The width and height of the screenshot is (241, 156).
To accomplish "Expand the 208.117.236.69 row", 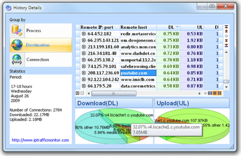I will [84, 73].
